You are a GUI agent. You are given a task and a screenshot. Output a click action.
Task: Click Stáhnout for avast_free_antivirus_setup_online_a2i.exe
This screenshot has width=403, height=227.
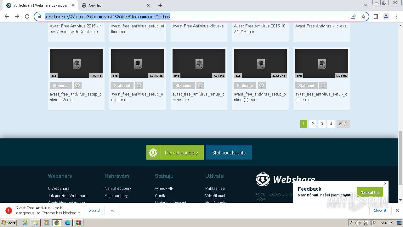click(x=60, y=85)
